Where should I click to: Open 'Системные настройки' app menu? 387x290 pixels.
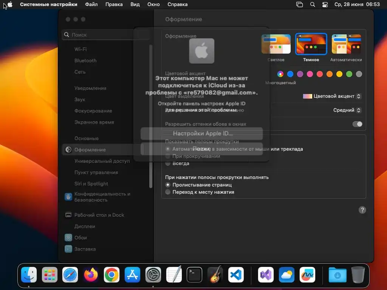tap(49, 5)
